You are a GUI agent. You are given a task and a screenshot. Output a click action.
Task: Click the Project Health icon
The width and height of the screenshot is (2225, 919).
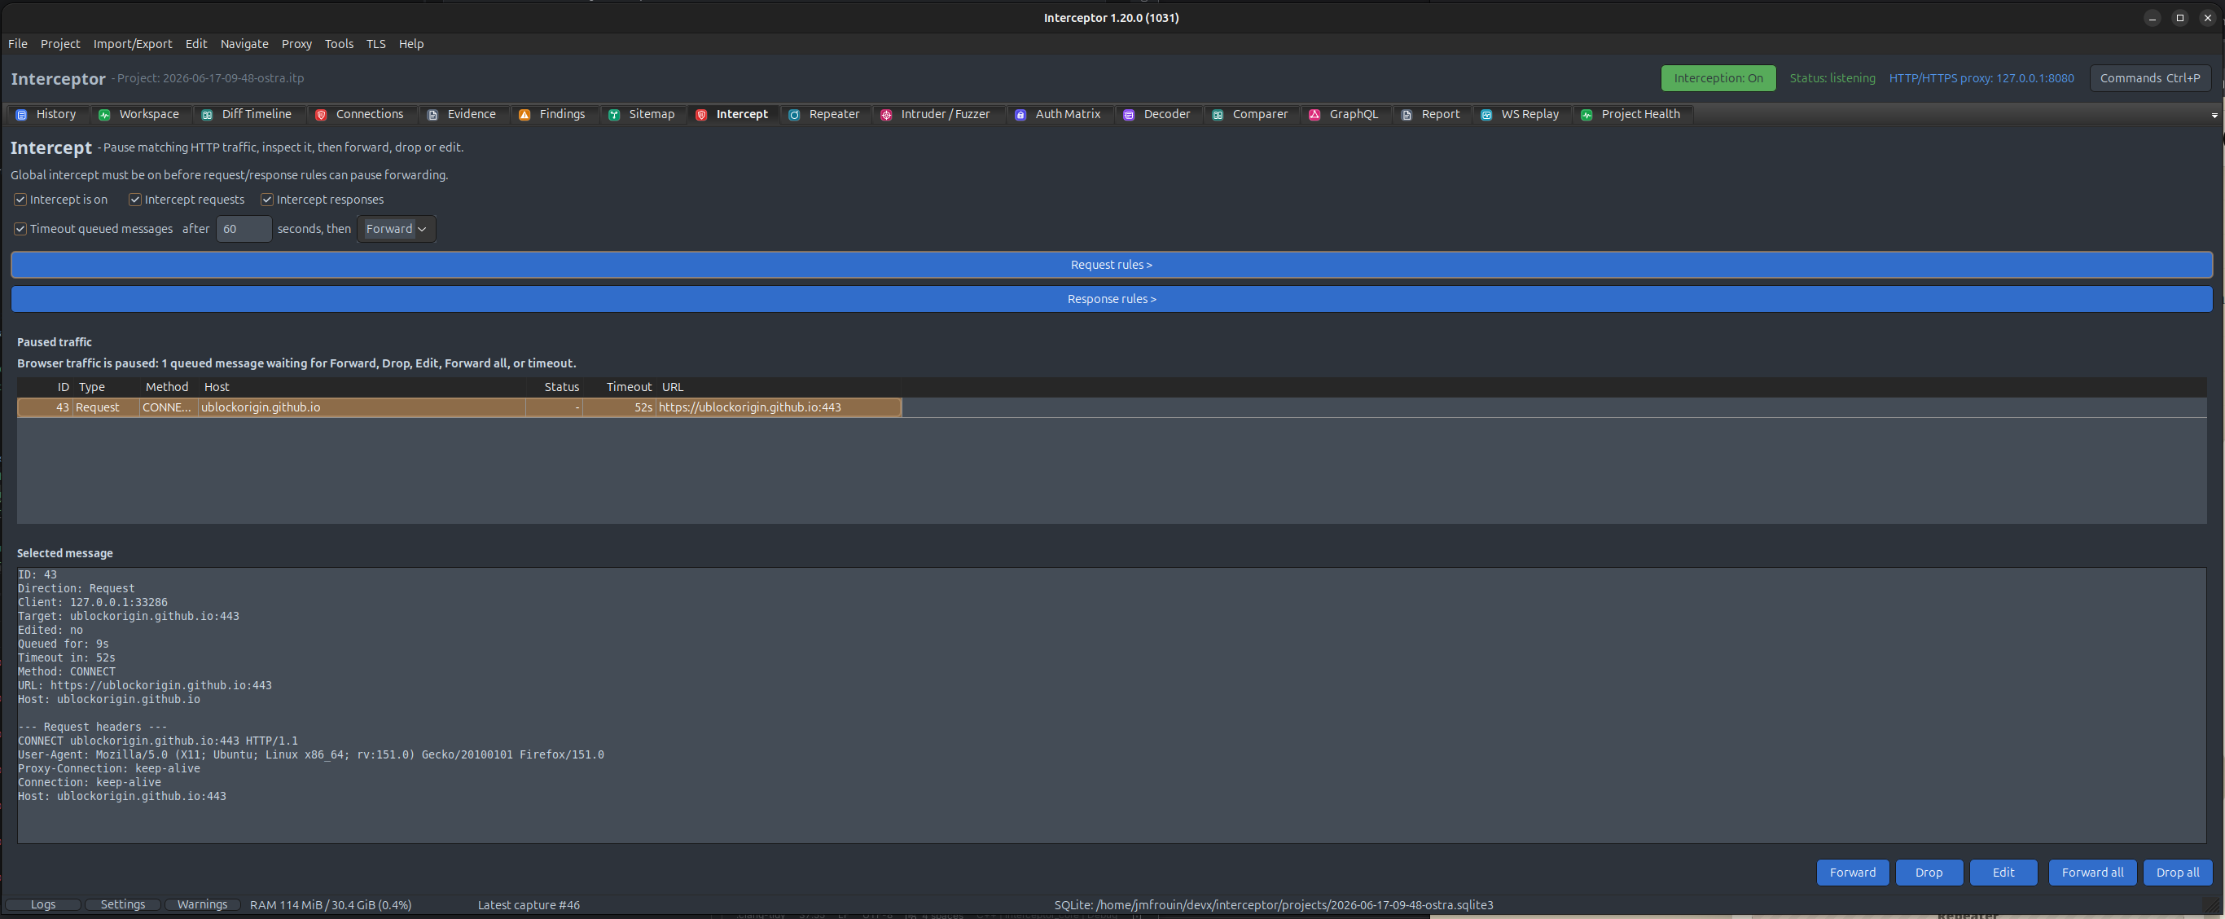pyautogui.click(x=1586, y=115)
